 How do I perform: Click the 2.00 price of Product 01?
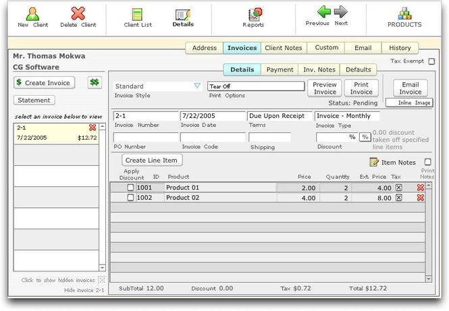tap(298, 188)
